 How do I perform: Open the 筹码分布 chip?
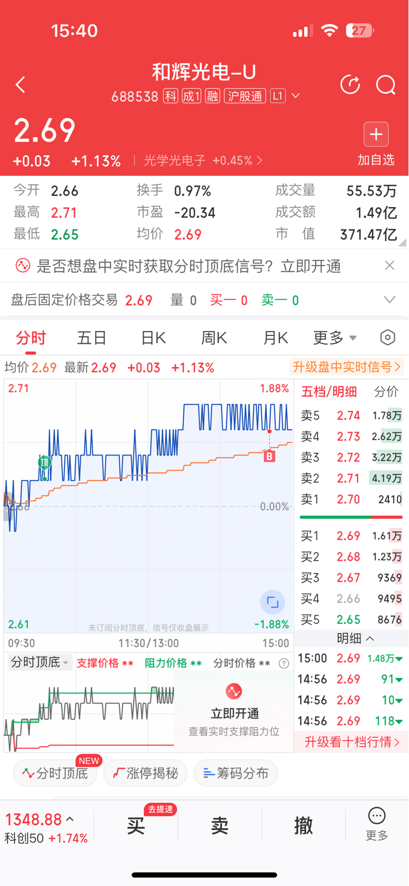tap(236, 773)
